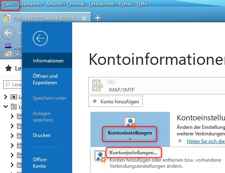Open the Lesezeichen menu
Screen dimensions: 225x173
(101, 4)
